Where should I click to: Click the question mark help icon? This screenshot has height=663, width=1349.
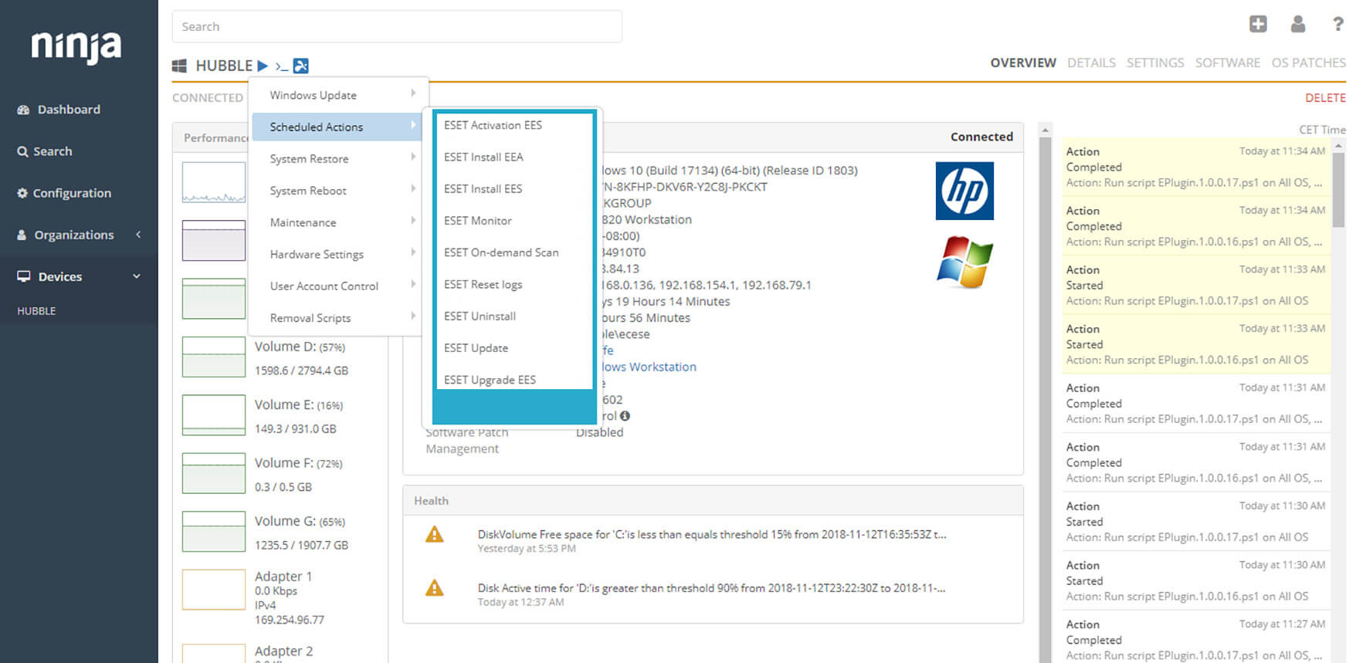[1337, 25]
